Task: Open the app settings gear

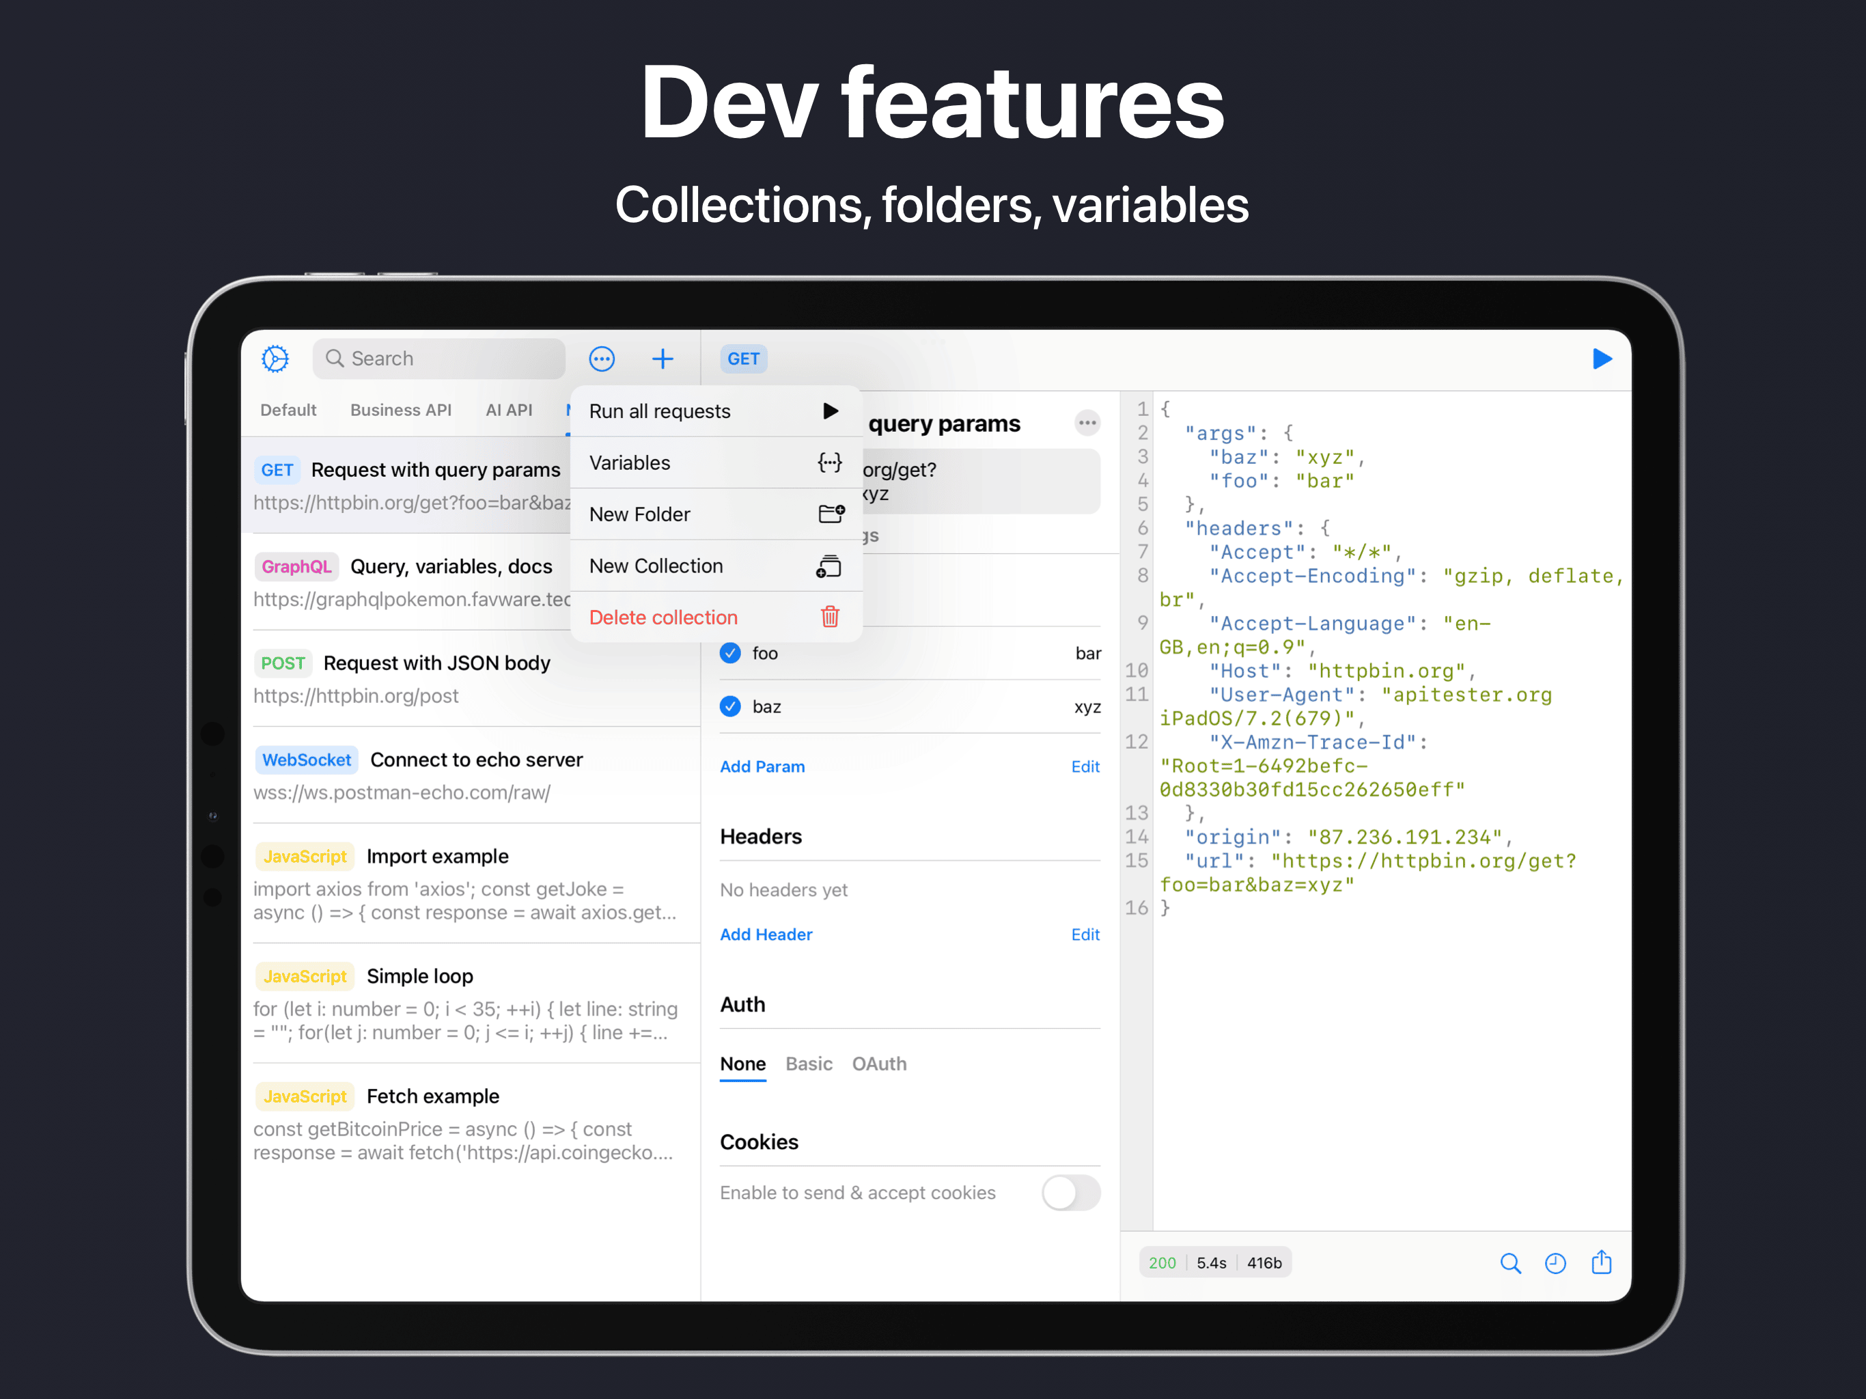Action: [275, 359]
